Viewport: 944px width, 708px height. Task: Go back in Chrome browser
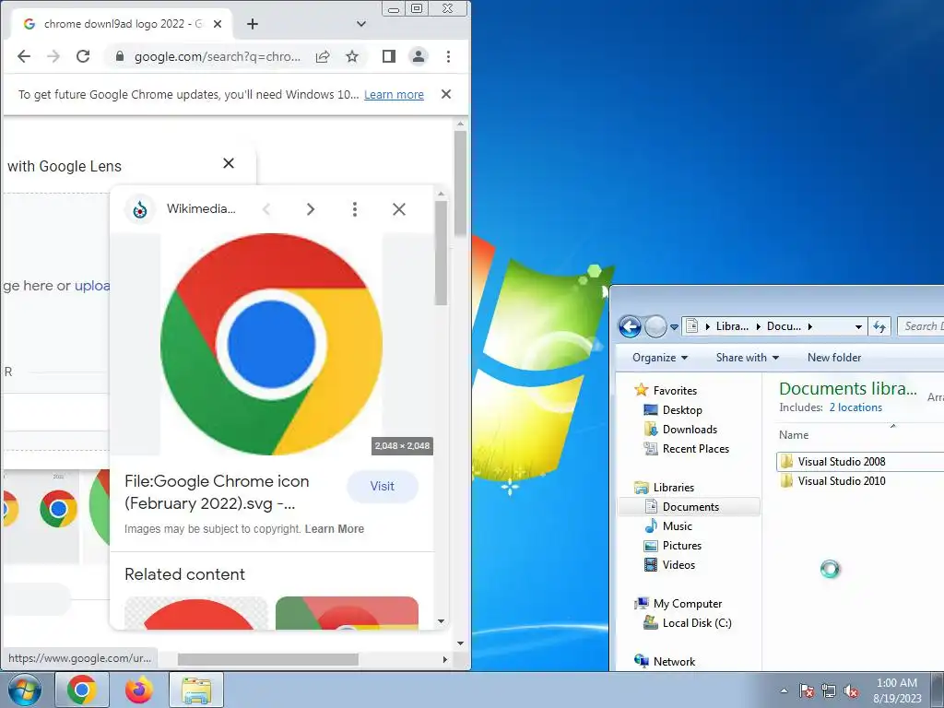coord(24,56)
